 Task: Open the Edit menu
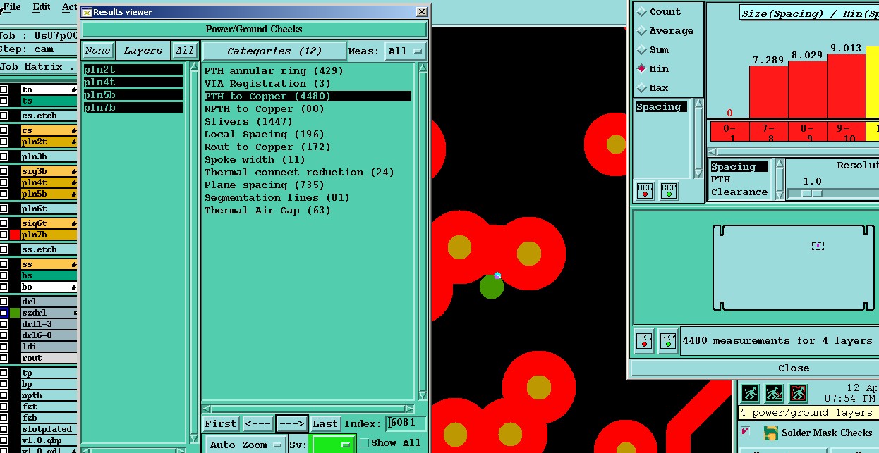click(42, 6)
